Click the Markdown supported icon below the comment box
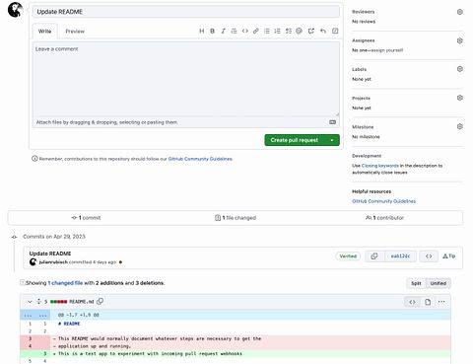Viewport: 473px width, 364px height. point(333,122)
